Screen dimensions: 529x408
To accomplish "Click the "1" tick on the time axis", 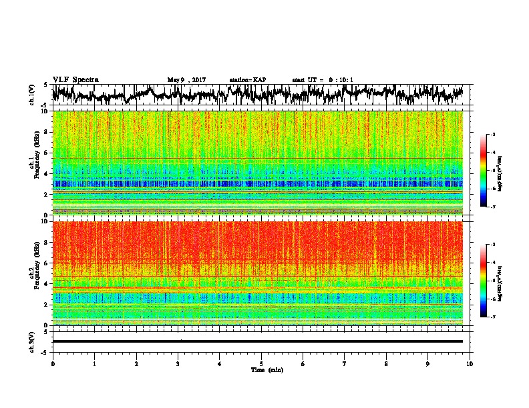I will coord(94,364).
